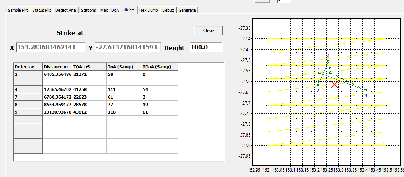Switch to the Max TDoA tab

click(x=109, y=10)
